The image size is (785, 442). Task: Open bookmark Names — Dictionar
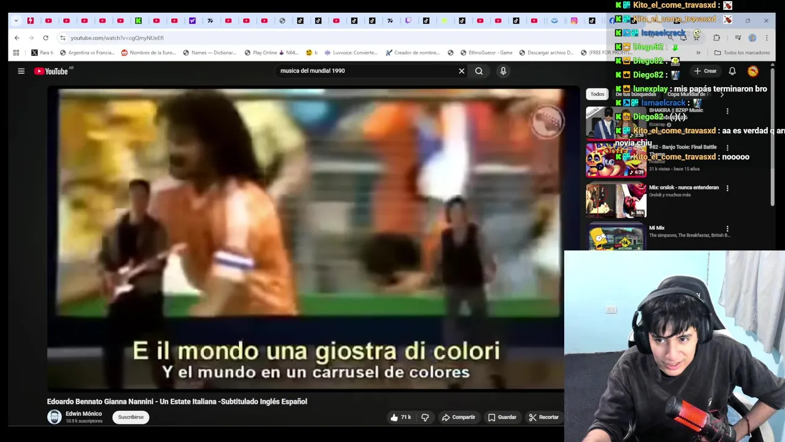(210, 53)
